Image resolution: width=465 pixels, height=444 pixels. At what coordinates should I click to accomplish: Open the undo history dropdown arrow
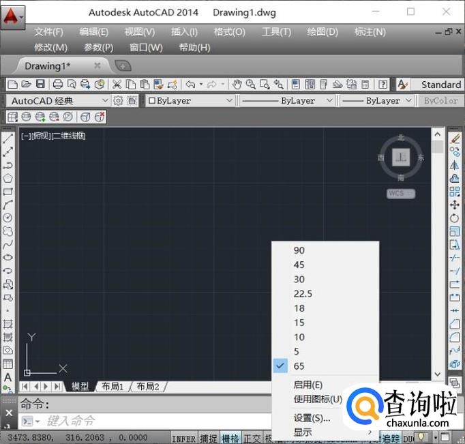coord(201,85)
